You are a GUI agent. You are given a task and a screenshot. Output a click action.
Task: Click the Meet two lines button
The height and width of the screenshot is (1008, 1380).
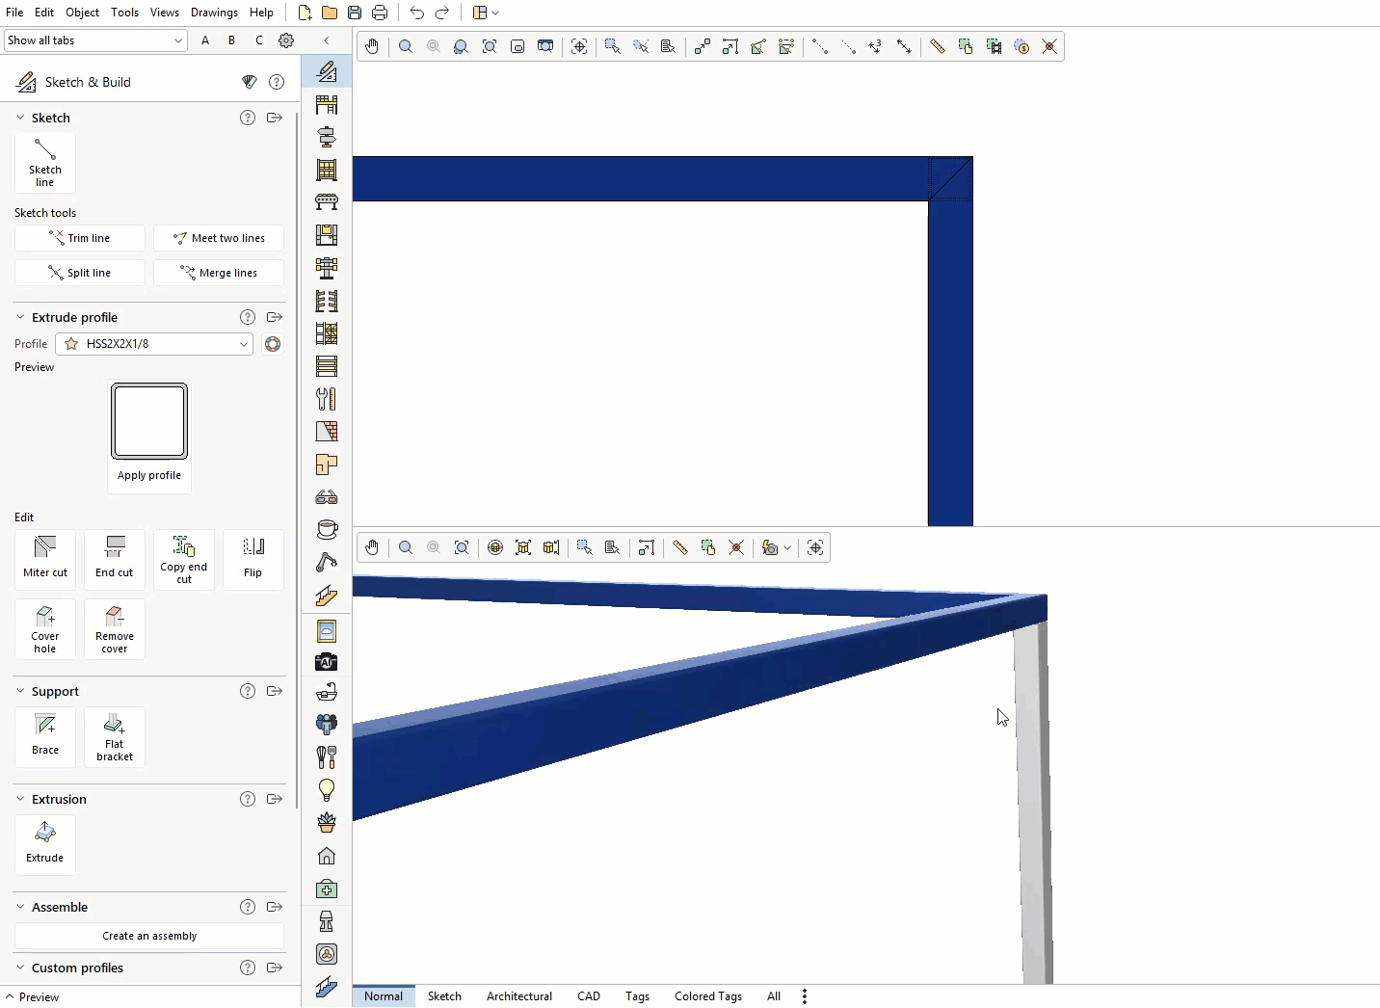tap(219, 238)
